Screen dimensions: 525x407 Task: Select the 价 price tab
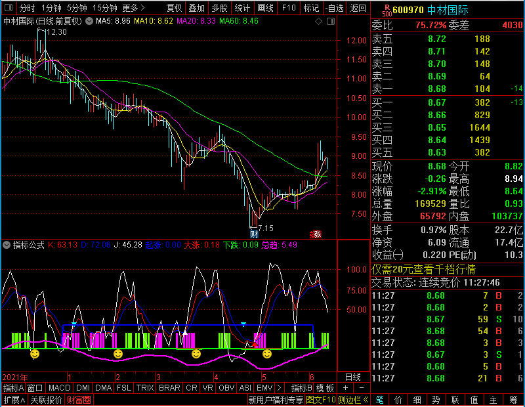pyautogui.click(x=398, y=400)
